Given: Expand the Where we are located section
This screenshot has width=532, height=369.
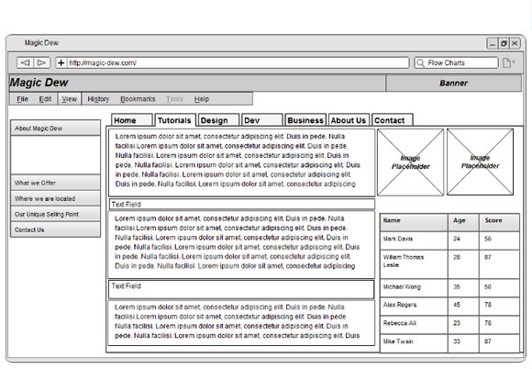Looking at the screenshot, I should [x=56, y=198].
